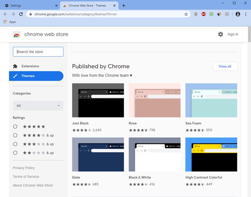The height and width of the screenshot is (197, 251).
Task: Click the Published by Chrome heading
Action: pyautogui.click(x=101, y=66)
